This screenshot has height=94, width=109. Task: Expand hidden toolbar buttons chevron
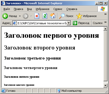(x=105, y=14)
